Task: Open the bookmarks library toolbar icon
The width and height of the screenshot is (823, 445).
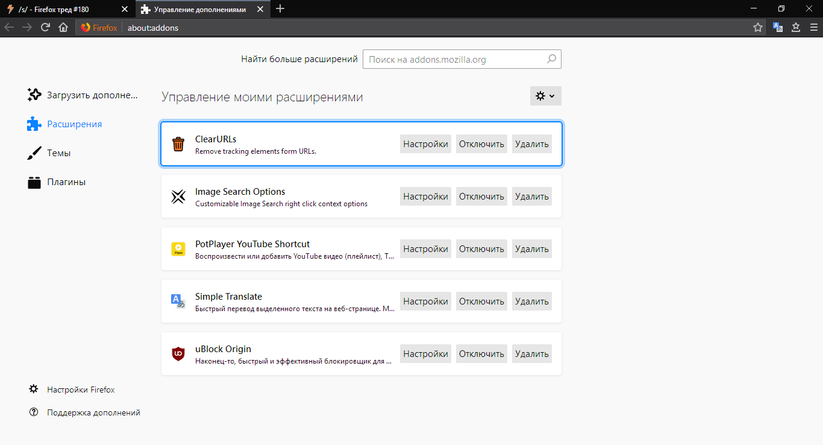Action: tap(796, 27)
